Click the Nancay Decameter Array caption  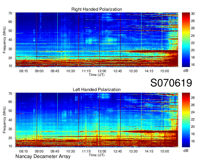coord(43,156)
